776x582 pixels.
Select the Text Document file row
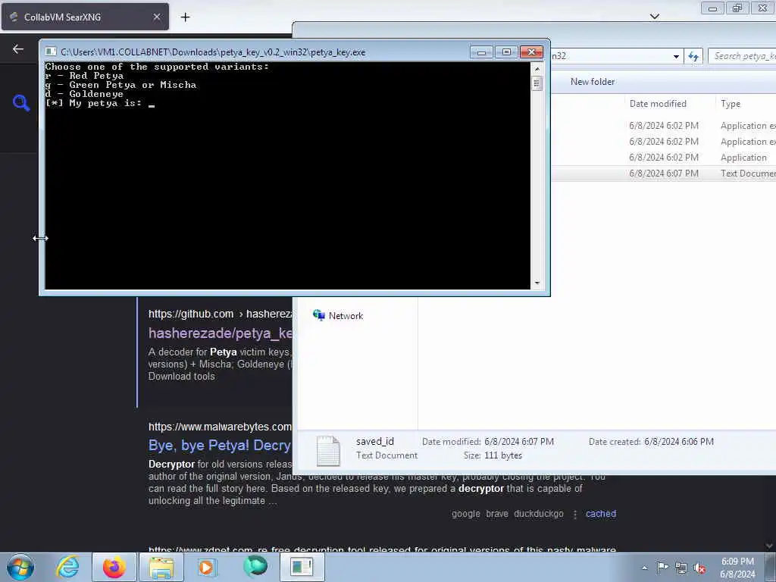(663, 174)
